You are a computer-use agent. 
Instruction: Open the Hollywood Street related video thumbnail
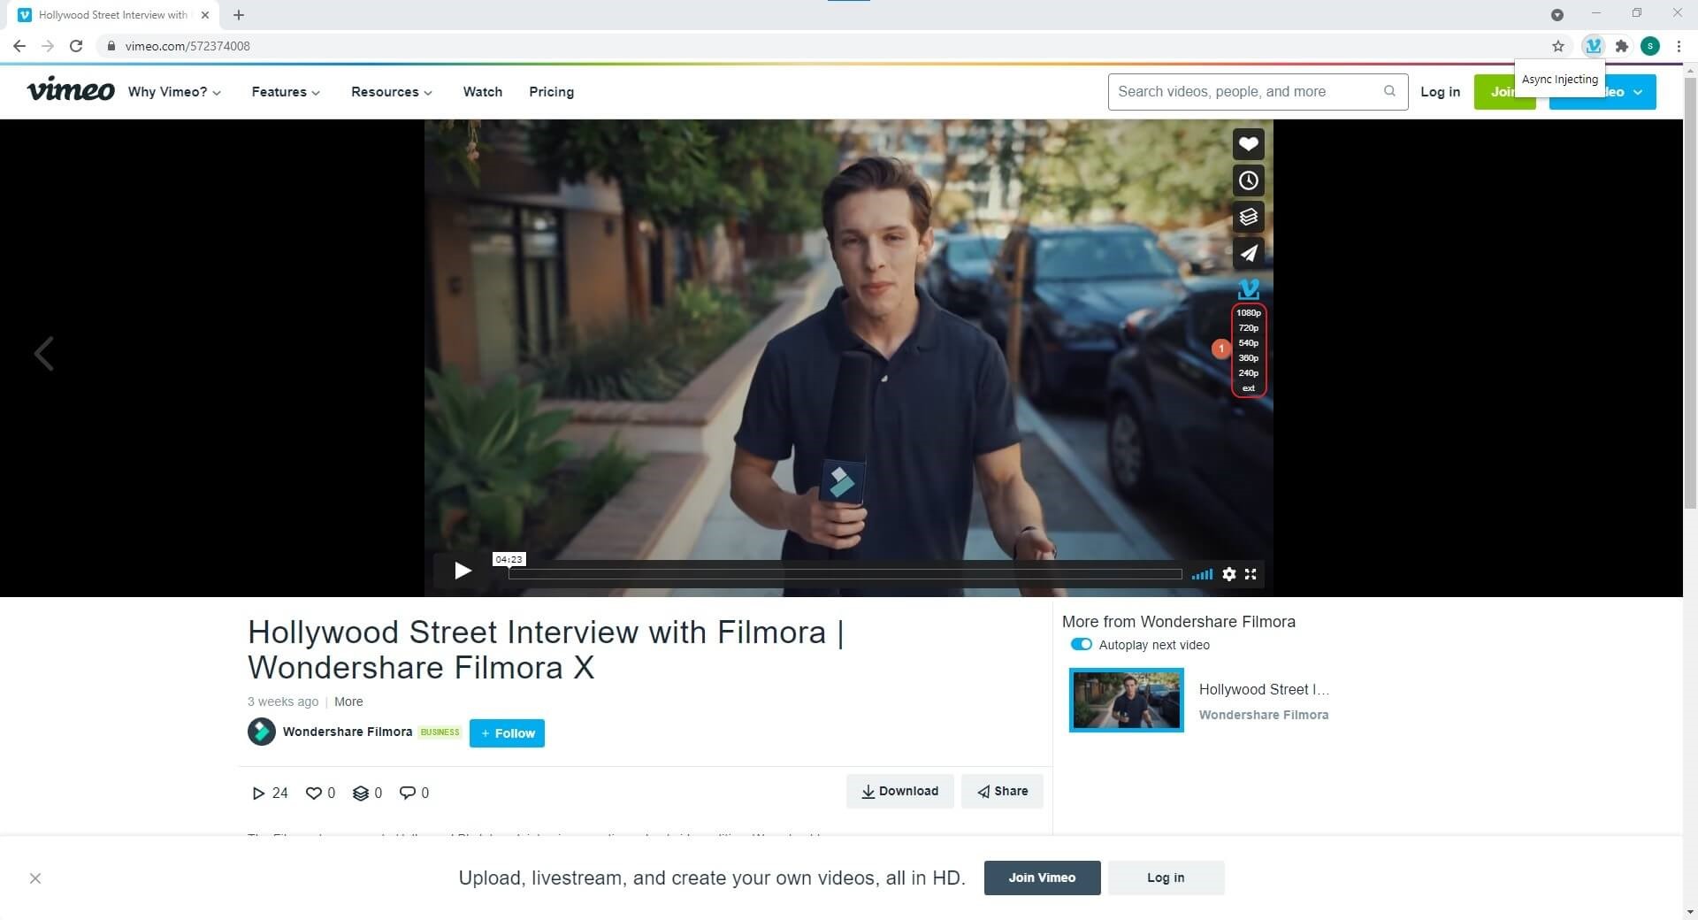pyautogui.click(x=1126, y=701)
